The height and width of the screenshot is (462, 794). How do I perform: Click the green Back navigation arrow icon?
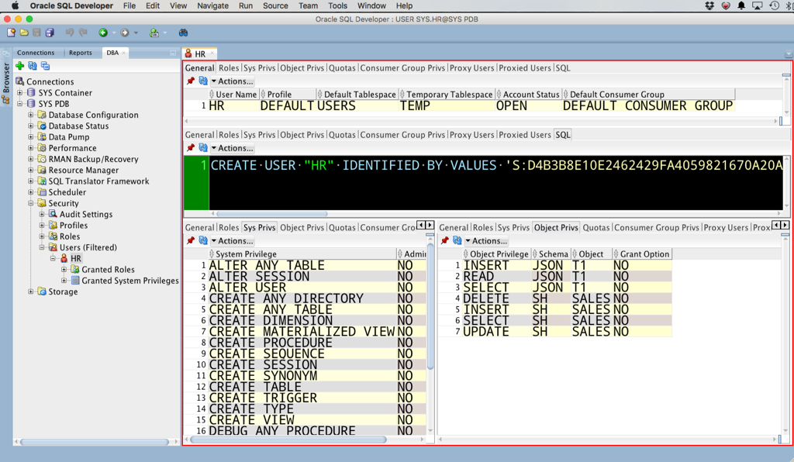(x=102, y=33)
